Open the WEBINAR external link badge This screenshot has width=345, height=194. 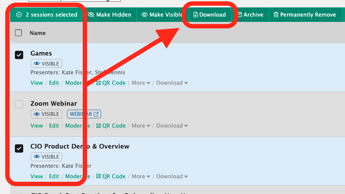coord(84,114)
